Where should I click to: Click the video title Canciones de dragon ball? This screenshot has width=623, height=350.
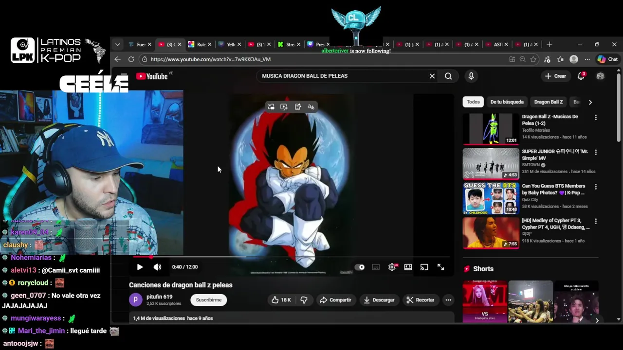181,285
